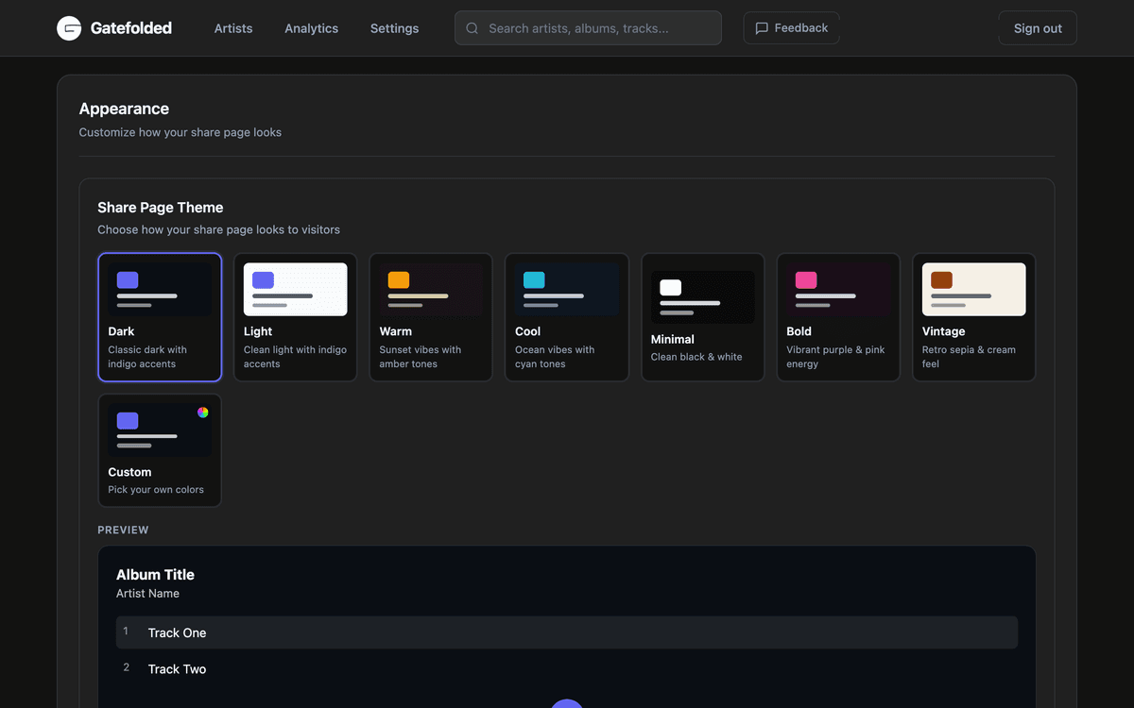Click the Feedback button
The height and width of the screenshot is (708, 1134).
[791, 28]
